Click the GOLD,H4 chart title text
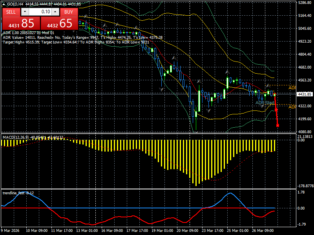Image resolution: width=314 pixels, height=235 pixels. (x=15, y=4)
